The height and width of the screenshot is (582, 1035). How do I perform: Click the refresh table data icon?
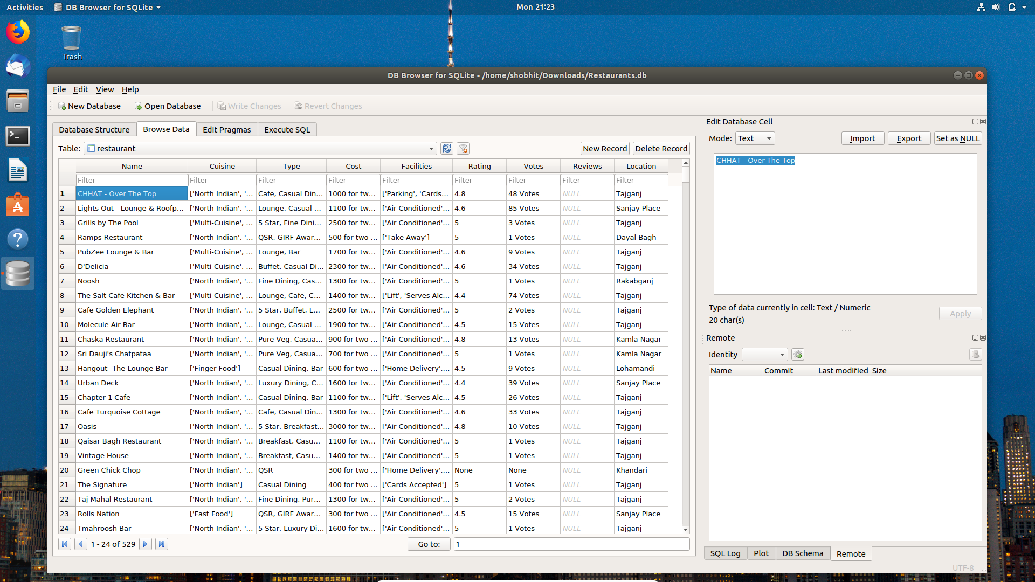click(x=446, y=149)
